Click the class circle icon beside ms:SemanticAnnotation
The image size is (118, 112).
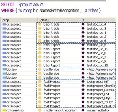coord(40,110)
